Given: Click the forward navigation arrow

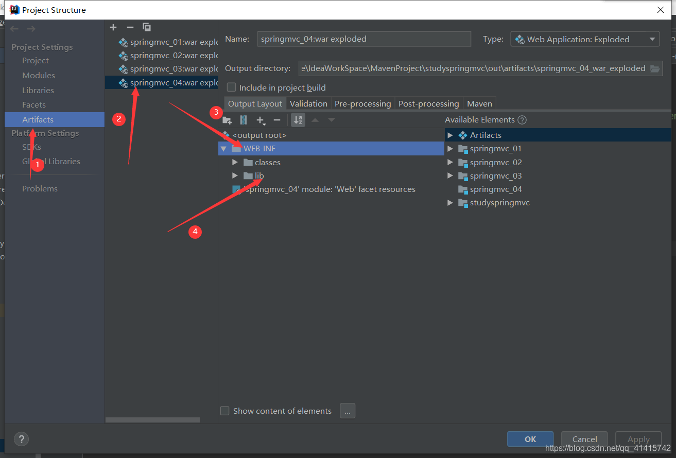Looking at the screenshot, I should pyautogui.click(x=31, y=29).
